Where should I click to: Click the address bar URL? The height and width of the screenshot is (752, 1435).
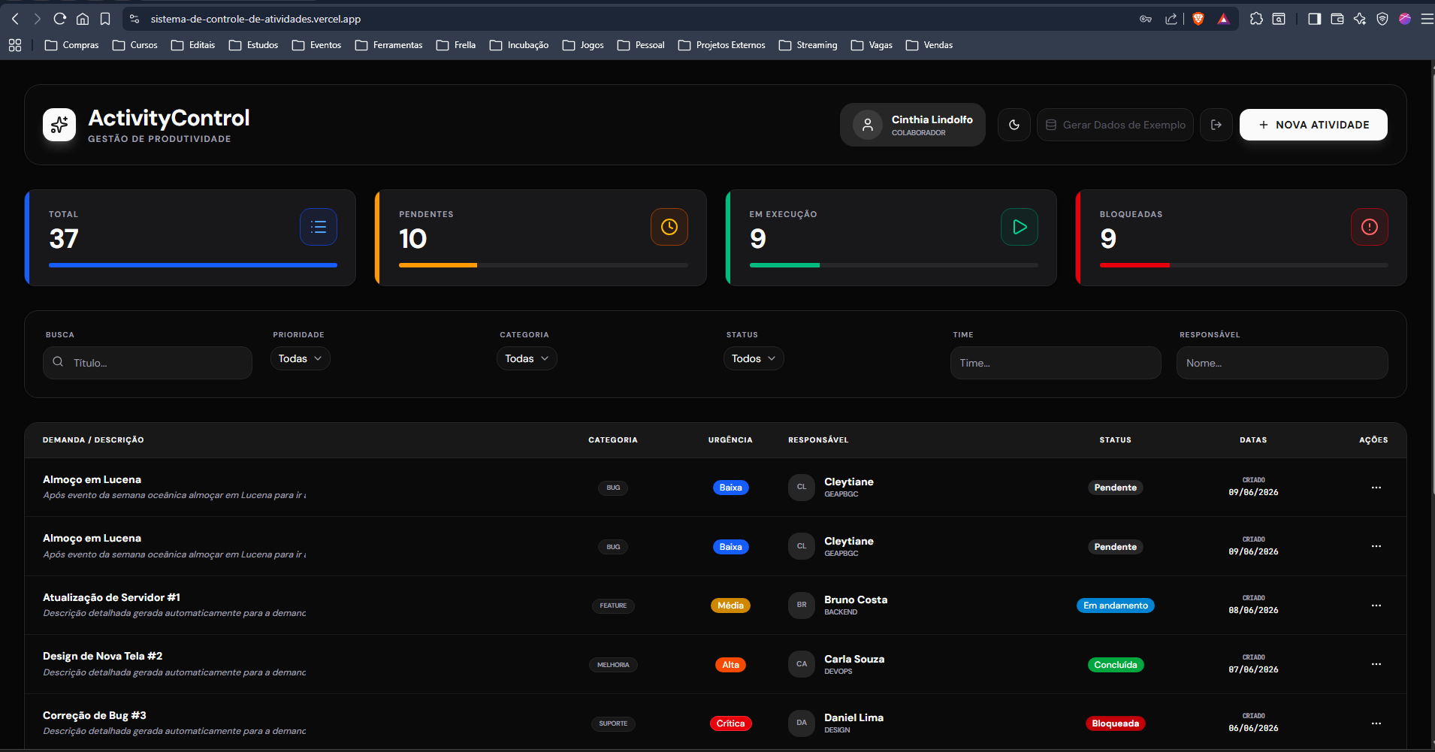pyautogui.click(x=255, y=19)
